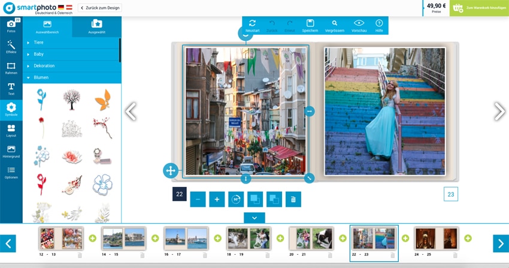Select the blue outlined flower symbol
The height and width of the screenshot is (268, 509).
[102, 185]
